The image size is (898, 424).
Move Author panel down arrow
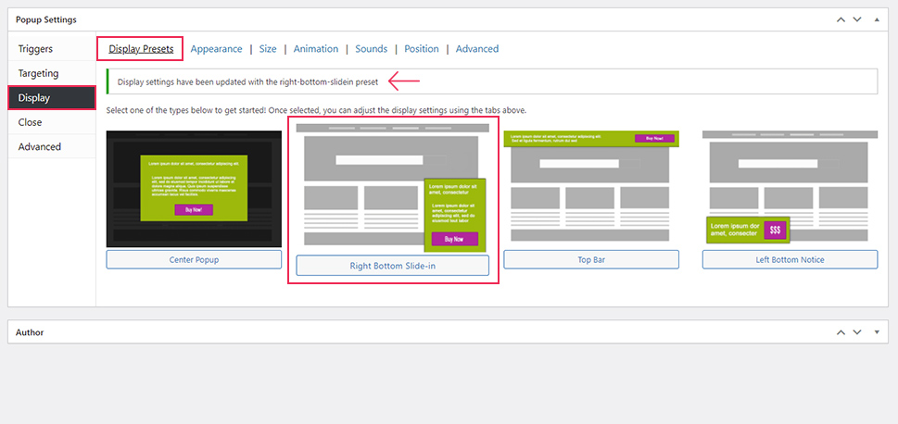tap(857, 332)
